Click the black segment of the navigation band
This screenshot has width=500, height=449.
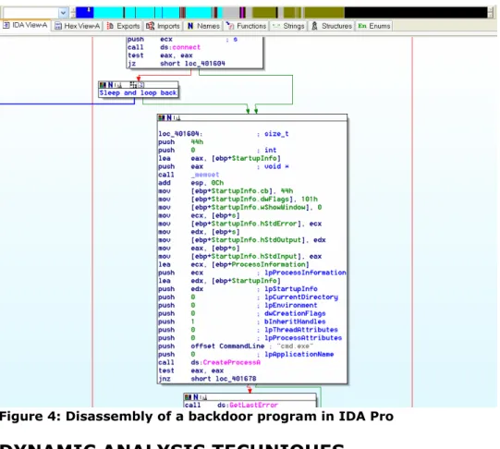click(x=416, y=12)
